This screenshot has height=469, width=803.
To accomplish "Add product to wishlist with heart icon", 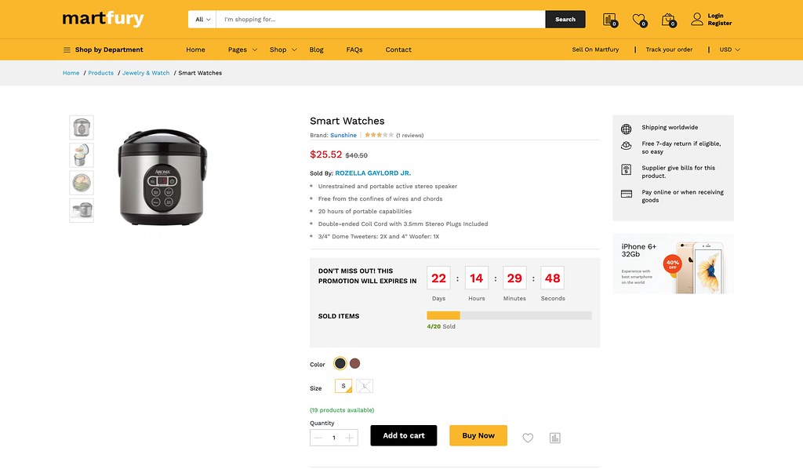I will pyautogui.click(x=528, y=438).
